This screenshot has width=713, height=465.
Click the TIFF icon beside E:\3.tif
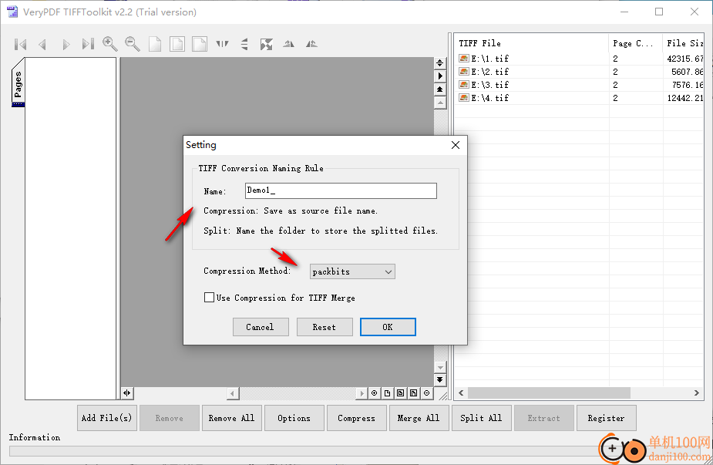coord(464,85)
